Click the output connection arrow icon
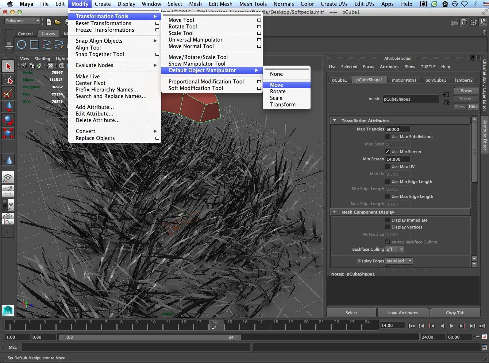 tap(447, 103)
